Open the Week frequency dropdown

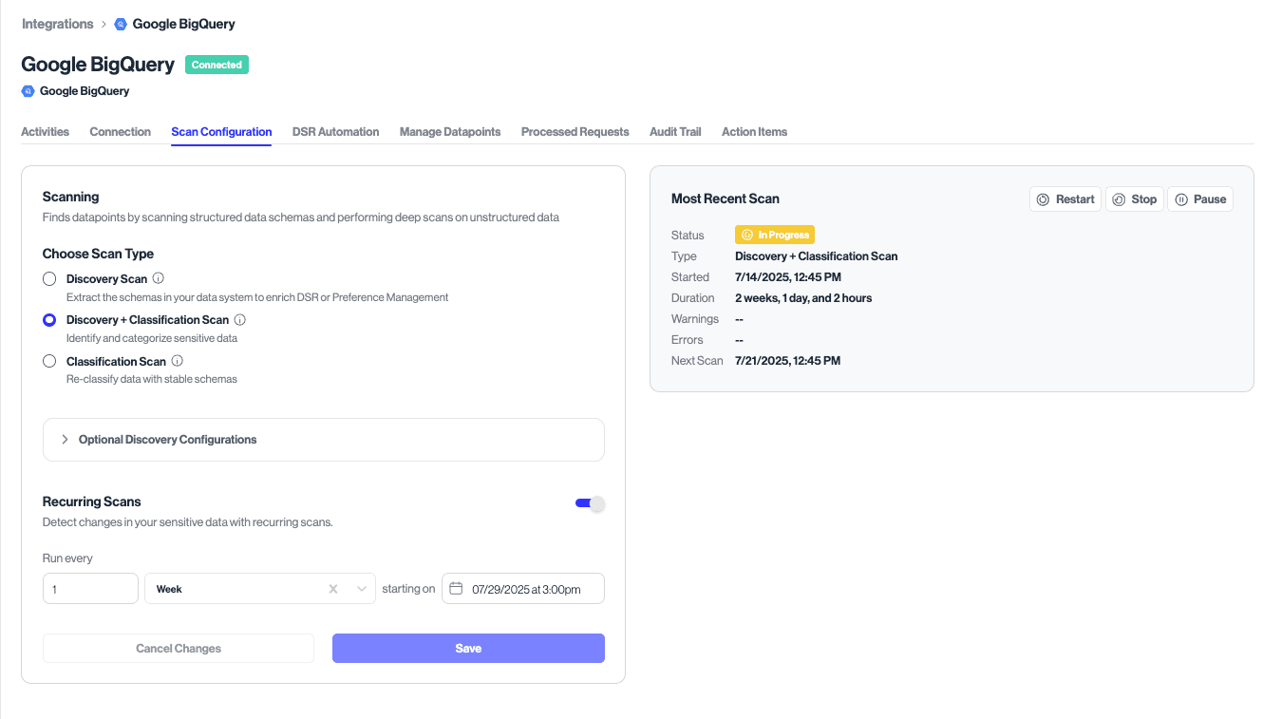coord(360,588)
